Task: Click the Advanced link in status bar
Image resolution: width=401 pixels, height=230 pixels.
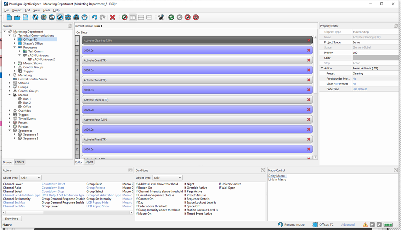Action: click(x=348, y=225)
